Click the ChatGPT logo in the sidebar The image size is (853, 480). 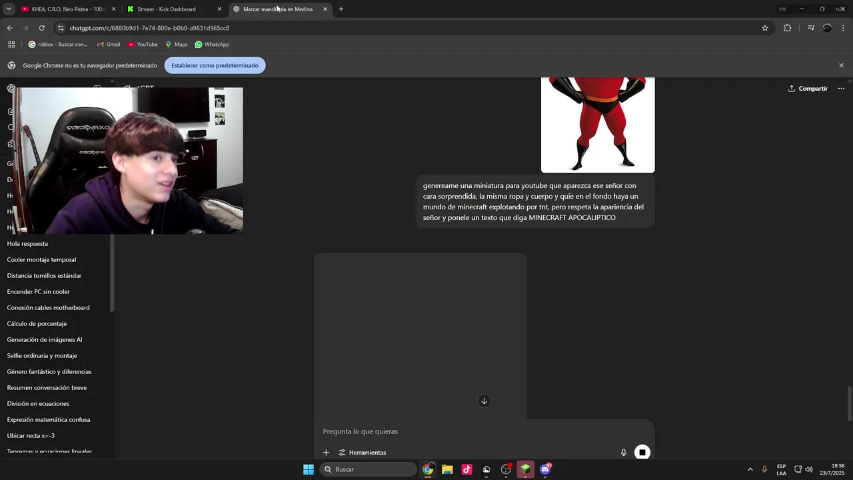point(11,89)
